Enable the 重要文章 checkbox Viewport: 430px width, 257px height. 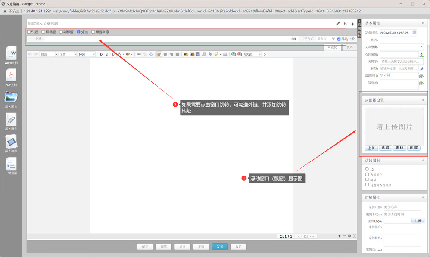[x=93, y=32]
